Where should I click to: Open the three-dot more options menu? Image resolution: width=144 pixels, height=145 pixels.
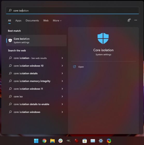point(136,20)
